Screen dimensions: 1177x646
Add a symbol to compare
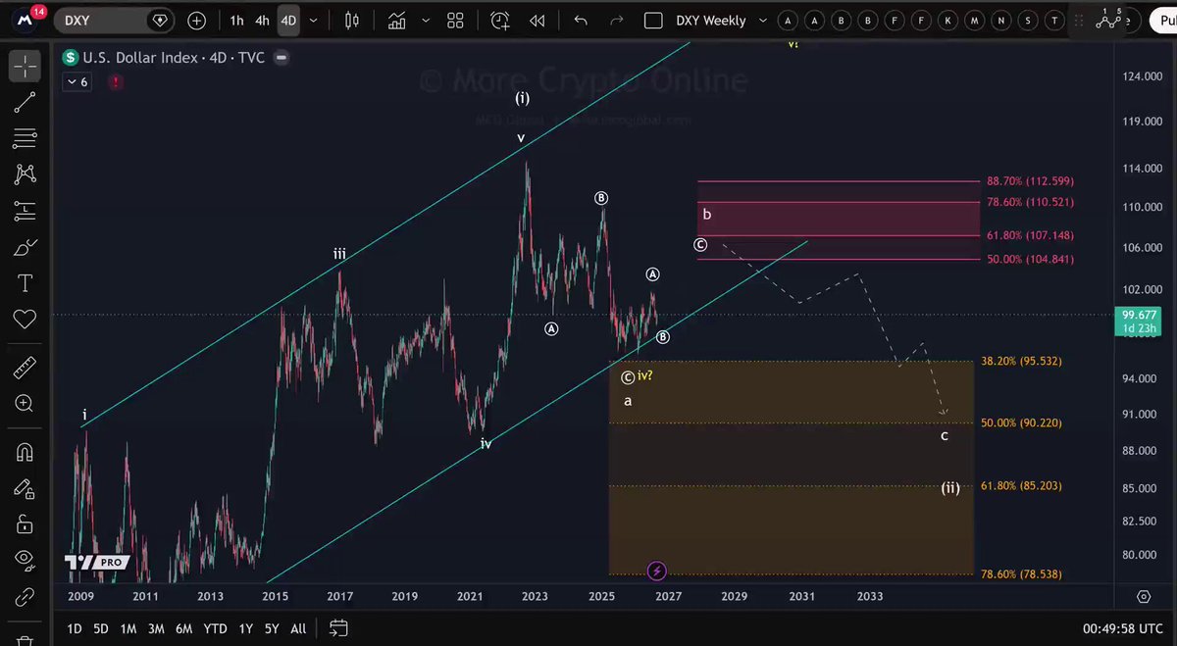click(x=197, y=20)
